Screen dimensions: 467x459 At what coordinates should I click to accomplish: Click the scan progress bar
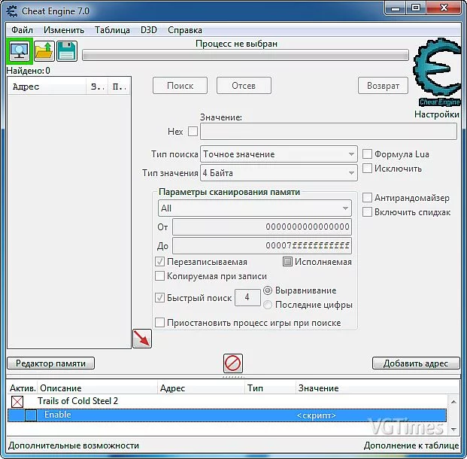245,56
